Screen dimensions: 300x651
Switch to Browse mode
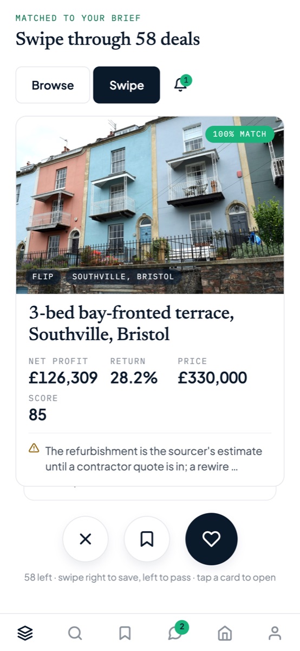click(53, 85)
